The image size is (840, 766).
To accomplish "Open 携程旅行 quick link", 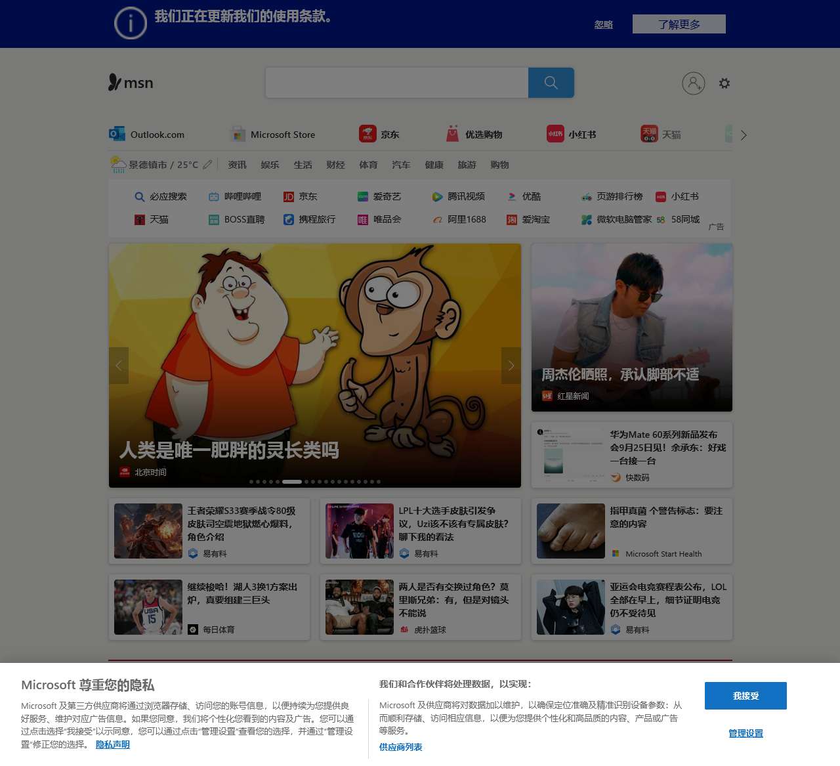I will pos(309,219).
